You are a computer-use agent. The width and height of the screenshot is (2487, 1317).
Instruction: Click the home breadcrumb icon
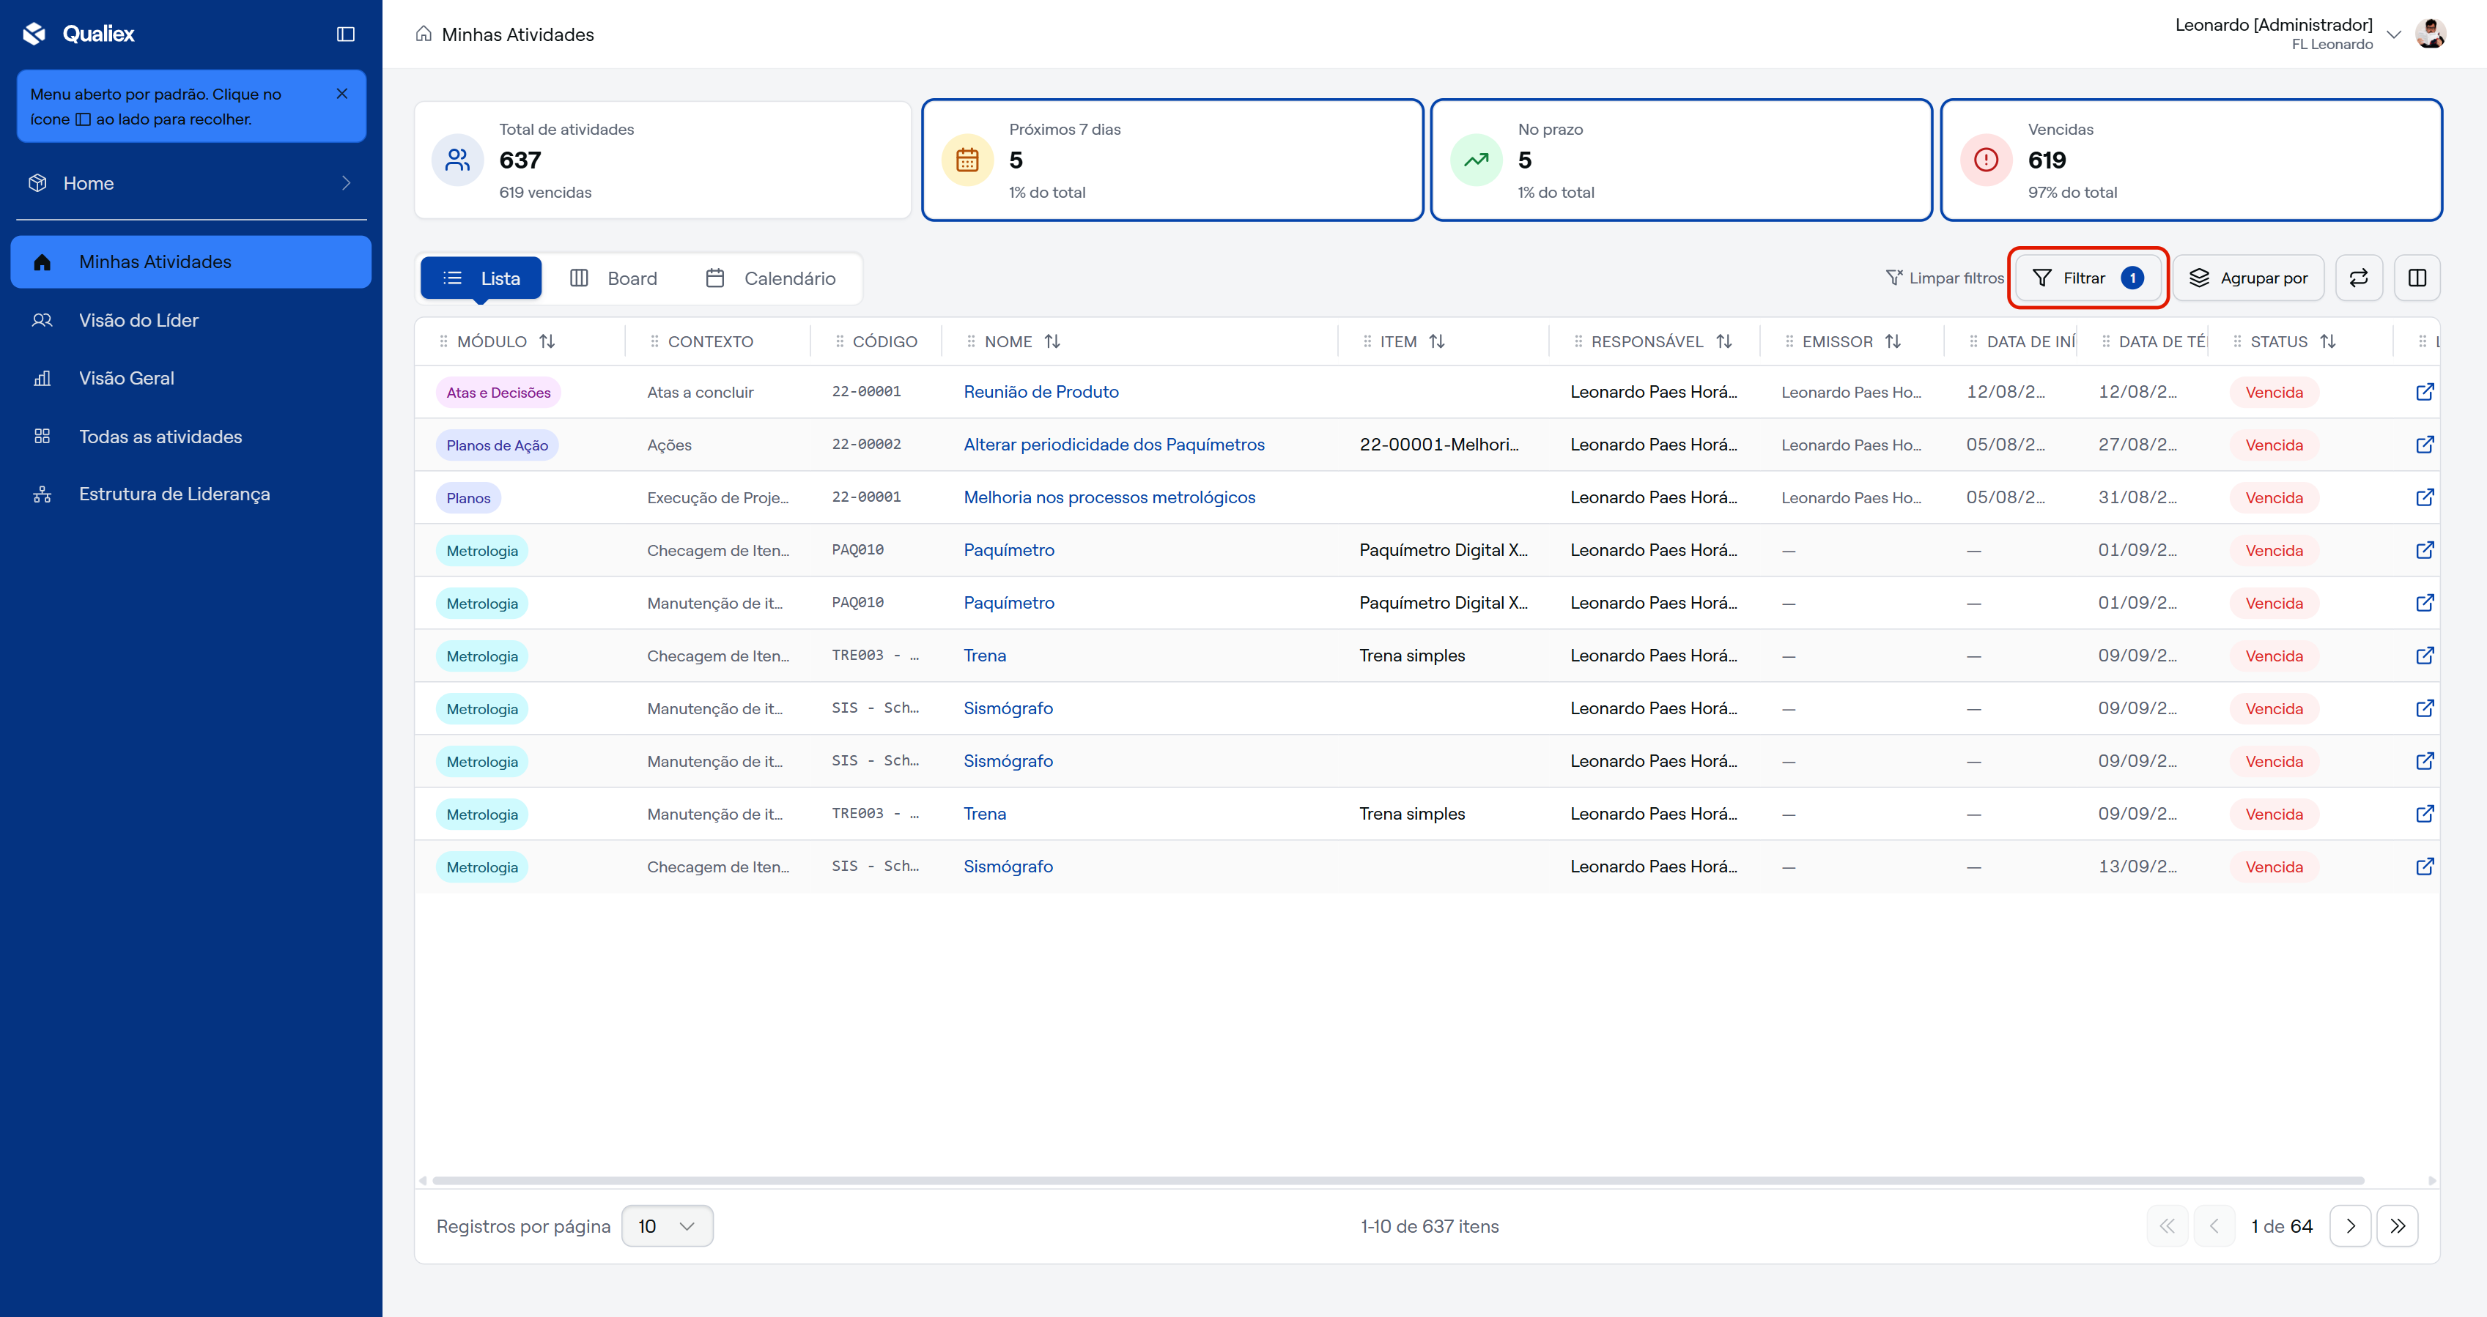click(x=423, y=34)
